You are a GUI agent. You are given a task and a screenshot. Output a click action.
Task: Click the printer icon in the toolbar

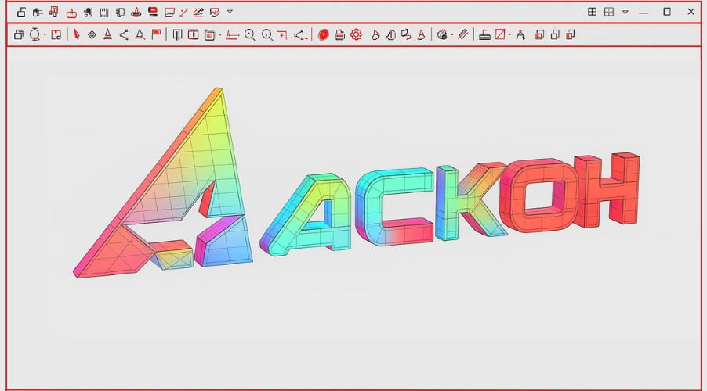(339, 34)
